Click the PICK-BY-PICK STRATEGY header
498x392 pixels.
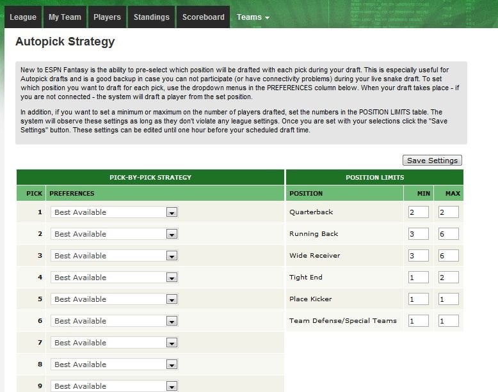tap(150, 177)
